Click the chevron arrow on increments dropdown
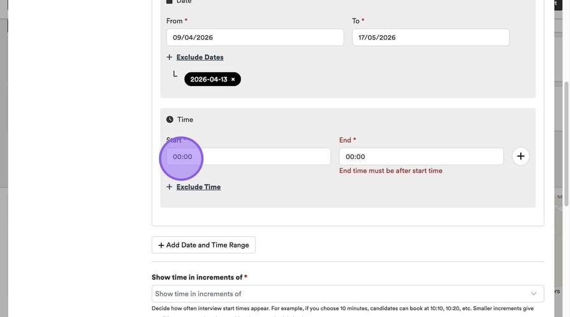 click(x=534, y=293)
